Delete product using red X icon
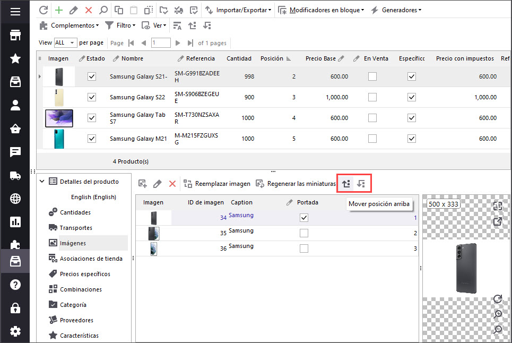 [89, 10]
